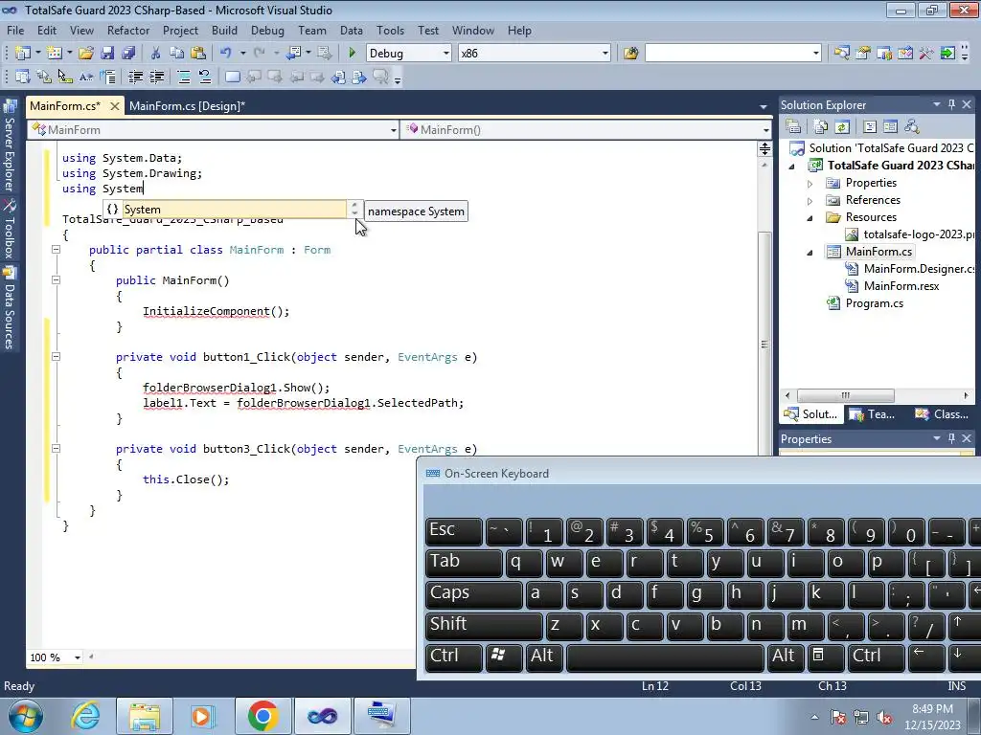Click the Find in Files icon
981x735 pixels.
pos(630,54)
